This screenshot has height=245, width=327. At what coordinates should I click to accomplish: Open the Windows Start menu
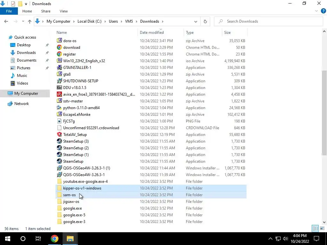pyautogui.click(x=8, y=239)
